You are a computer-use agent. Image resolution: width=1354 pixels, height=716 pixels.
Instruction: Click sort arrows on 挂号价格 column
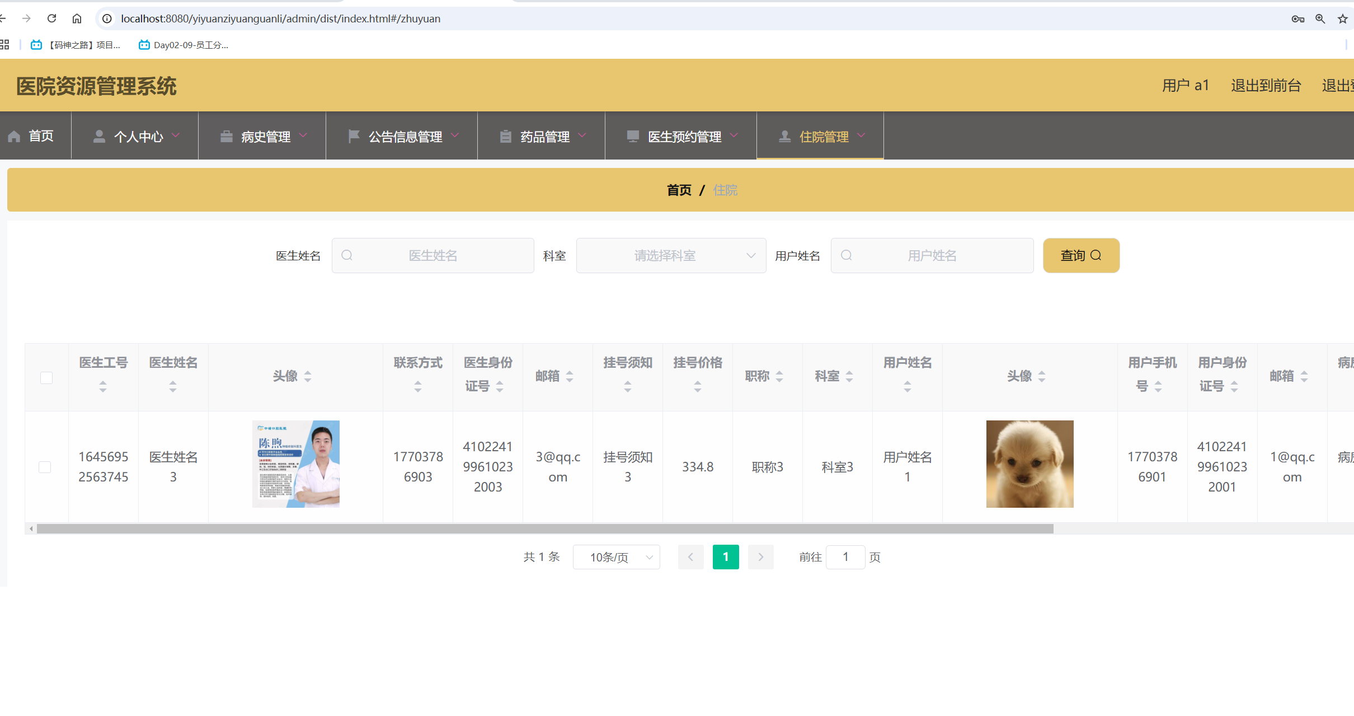pos(697,386)
